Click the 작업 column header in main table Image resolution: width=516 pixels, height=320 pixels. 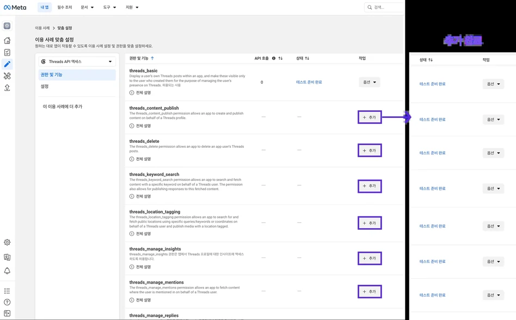[362, 58]
